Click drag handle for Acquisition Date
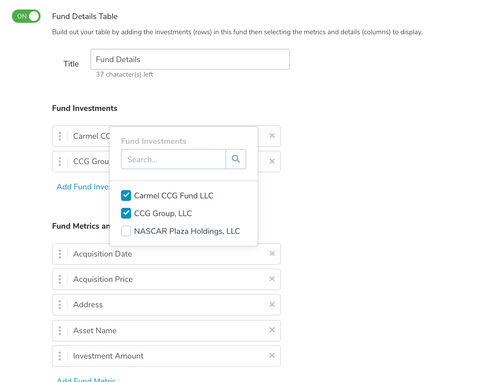Image resolution: width=486 pixels, height=382 pixels. tap(60, 254)
